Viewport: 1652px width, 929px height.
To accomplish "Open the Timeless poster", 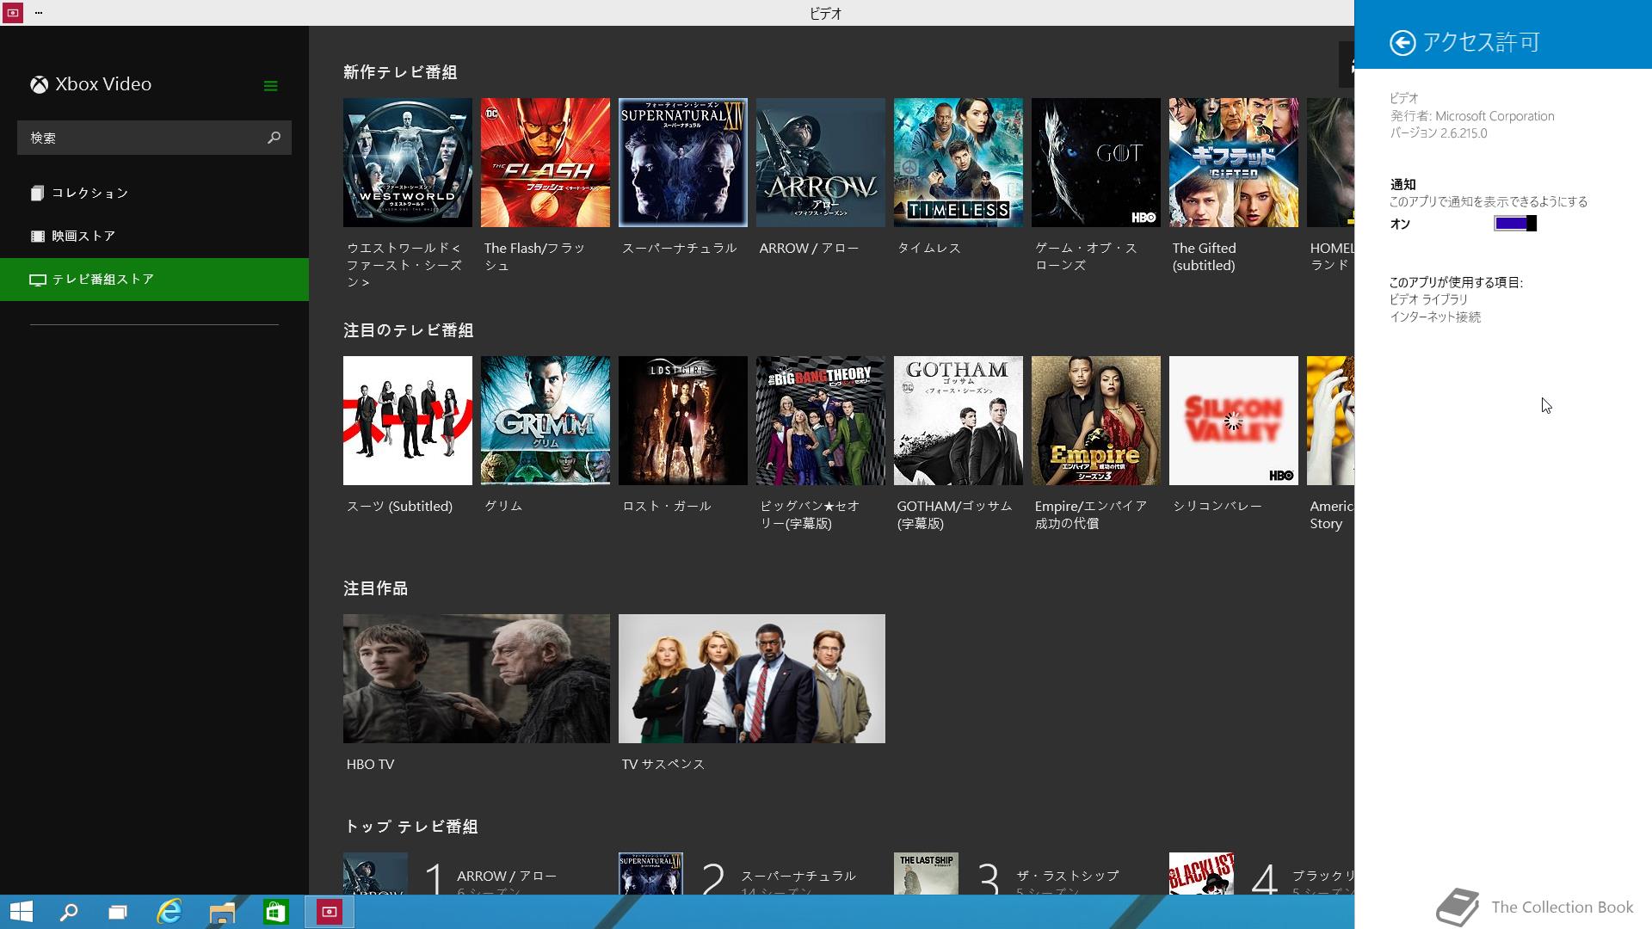I will (959, 163).
